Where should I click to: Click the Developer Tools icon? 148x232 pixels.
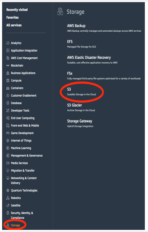pyautogui.click(x=8, y=110)
